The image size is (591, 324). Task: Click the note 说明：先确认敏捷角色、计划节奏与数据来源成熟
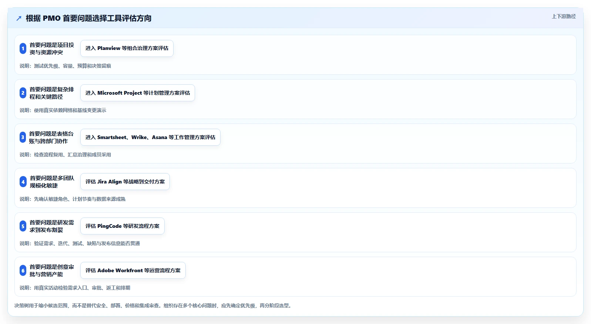click(73, 199)
